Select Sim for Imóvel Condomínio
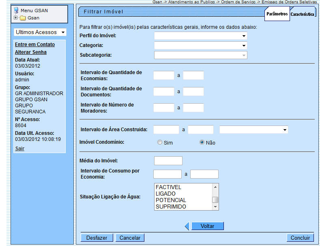Image resolution: width=320 pixels, height=247 pixels. pos(160,143)
